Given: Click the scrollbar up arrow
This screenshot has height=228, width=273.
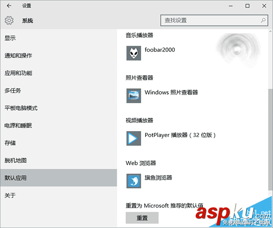Looking at the screenshot, I should [270, 31].
